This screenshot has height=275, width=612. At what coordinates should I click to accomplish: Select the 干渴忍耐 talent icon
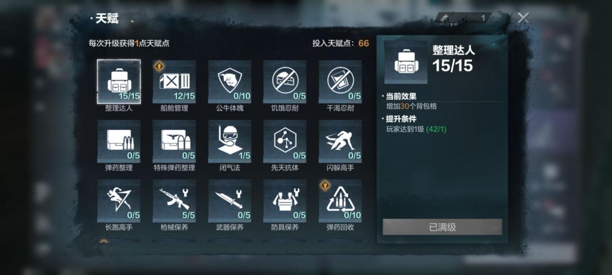(x=341, y=82)
